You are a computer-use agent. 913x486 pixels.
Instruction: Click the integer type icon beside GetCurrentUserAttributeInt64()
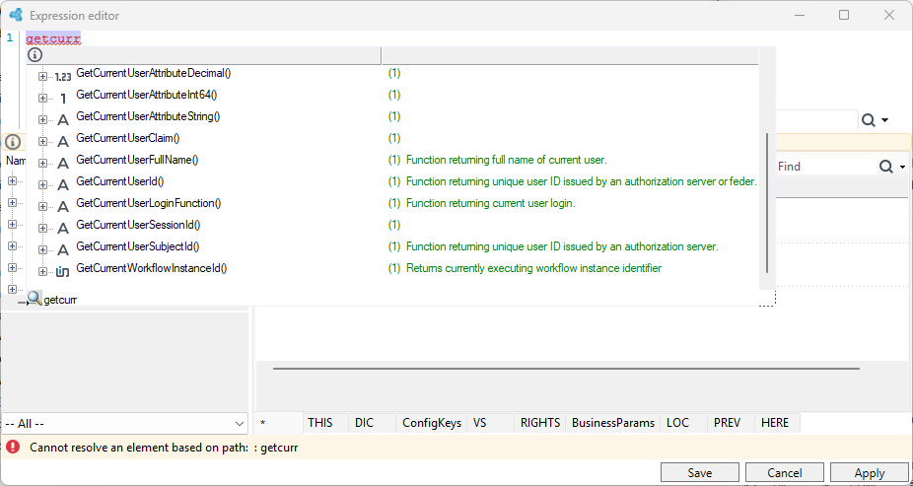pos(63,98)
